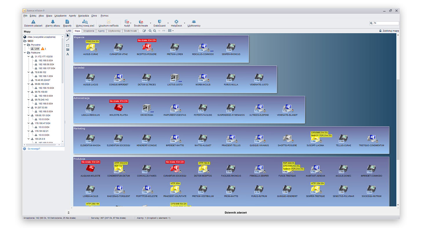Open the Co nowego? link

click(34, 149)
